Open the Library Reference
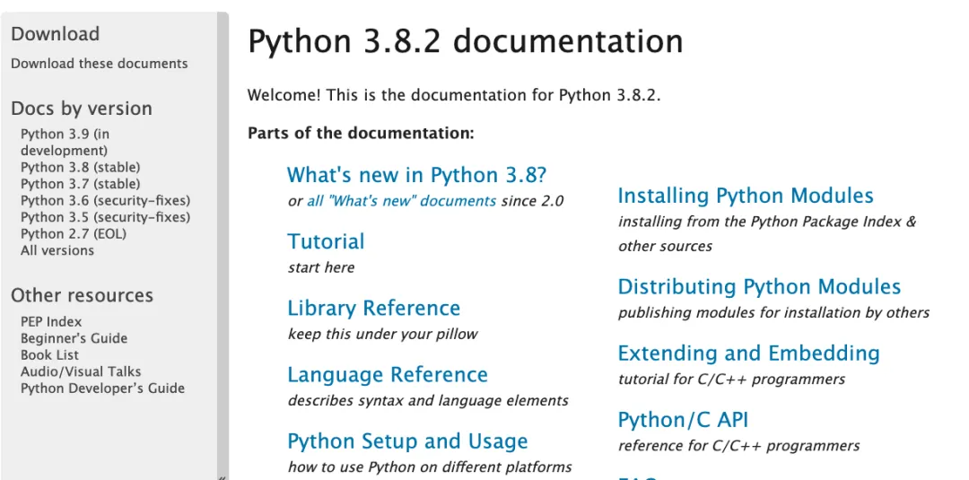The width and height of the screenshot is (969, 480). [373, 308]
